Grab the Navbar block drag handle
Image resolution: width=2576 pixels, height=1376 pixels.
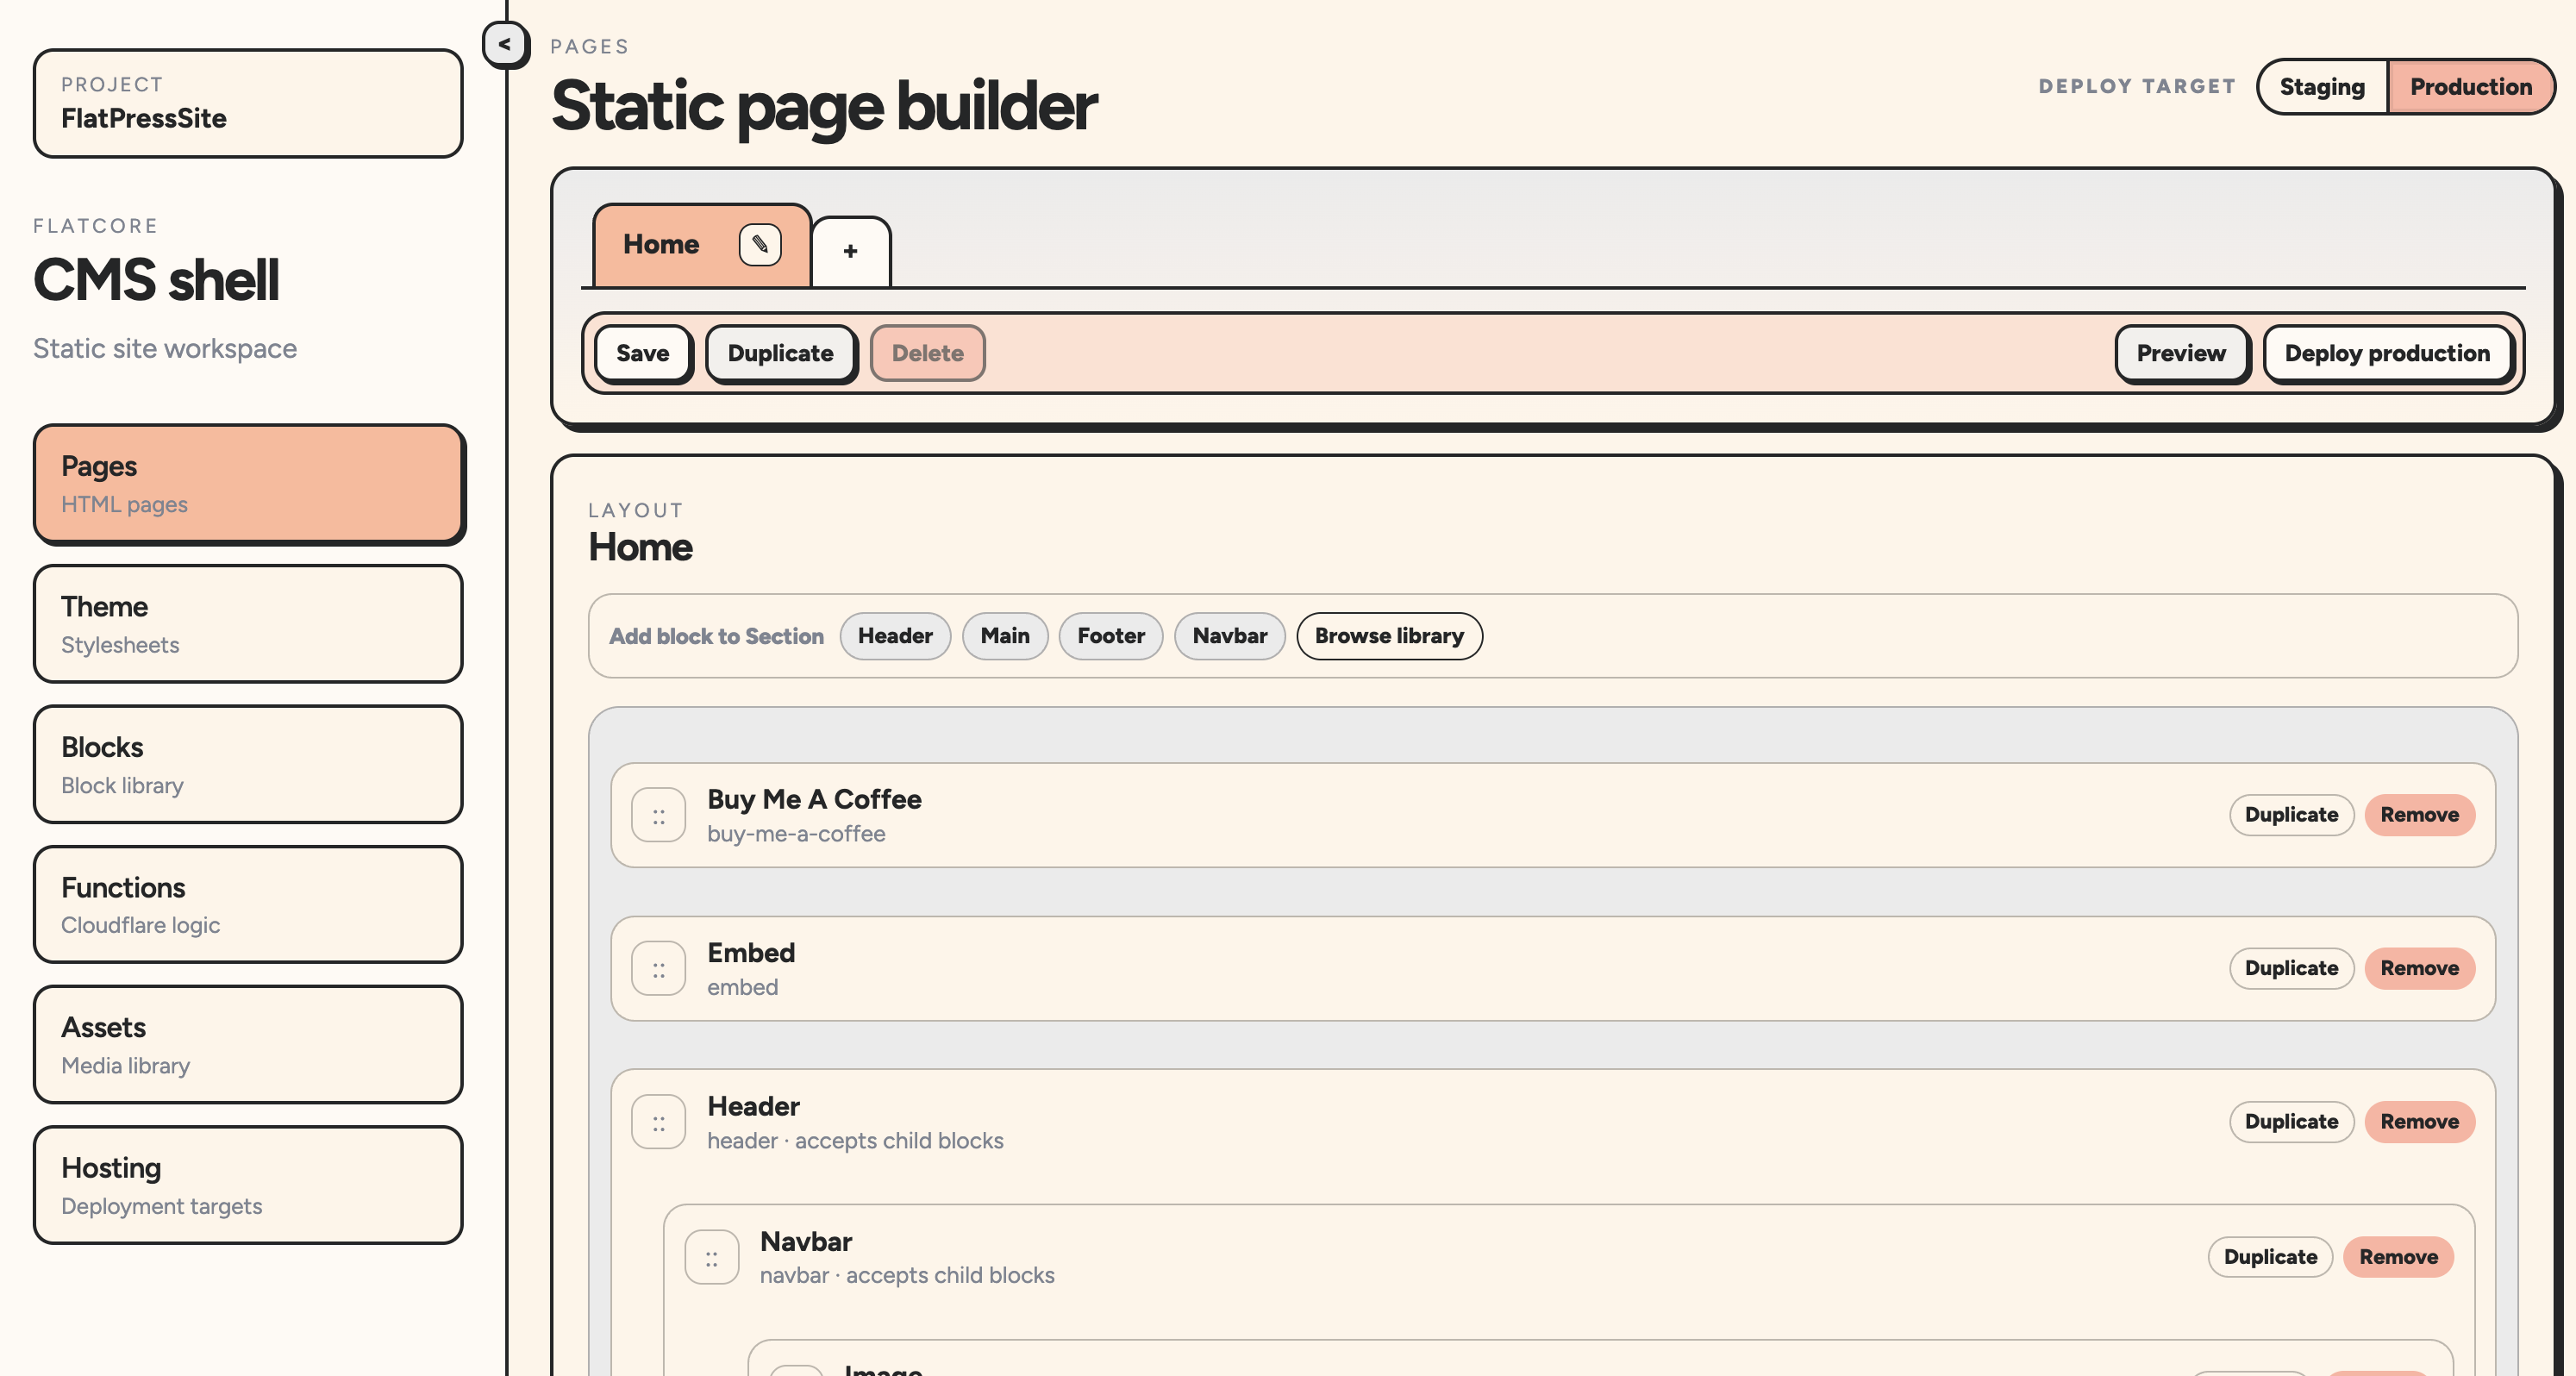click(x=712, y=1258)
